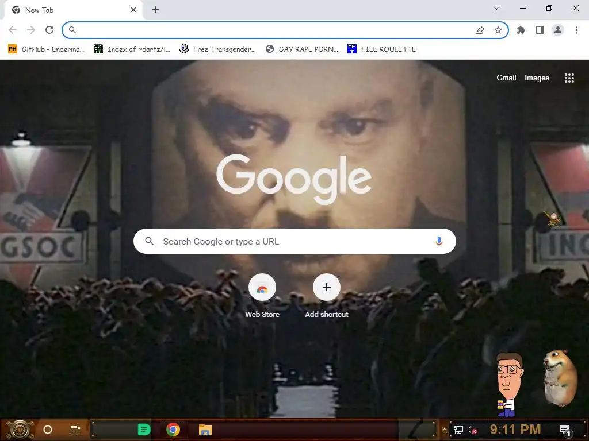The height and width of the screenshot is (441, 589).
Task: Open the 9:11 PM clock
Action: pos(515,430)
